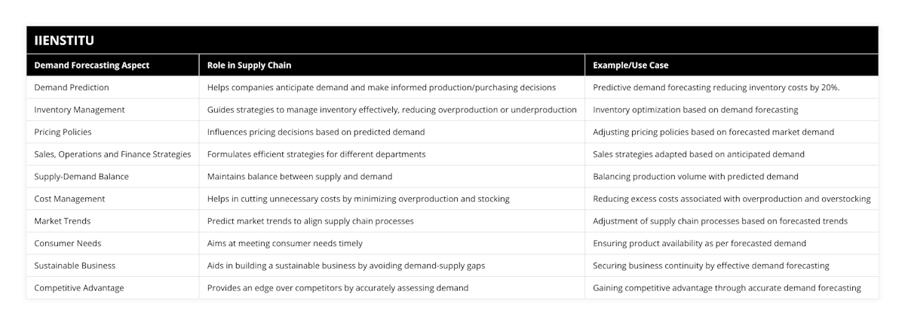Click the inventory costs by 20% example
Screen dimensions: 905x325
point(716,87)
